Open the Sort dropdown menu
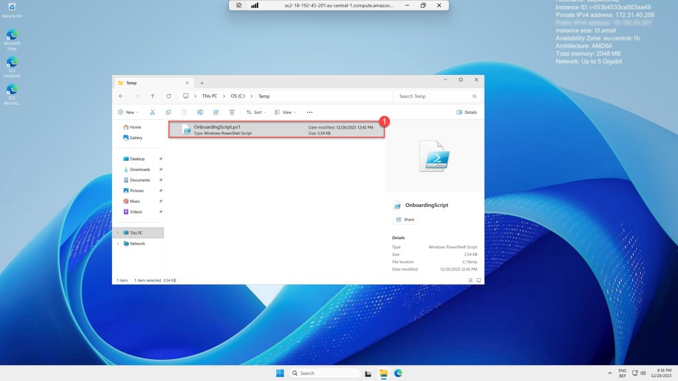This screenshot has height=381, width=678. [x=257, y=113]
